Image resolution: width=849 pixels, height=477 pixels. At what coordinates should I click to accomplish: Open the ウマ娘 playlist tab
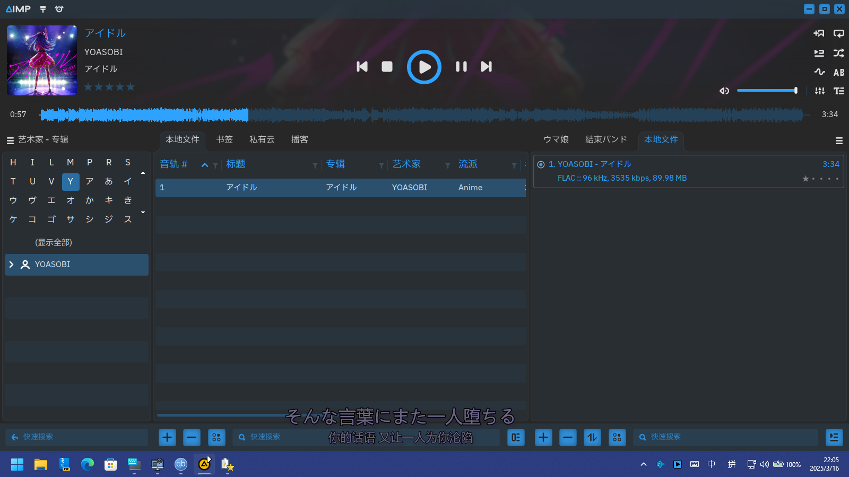(556, 140)
